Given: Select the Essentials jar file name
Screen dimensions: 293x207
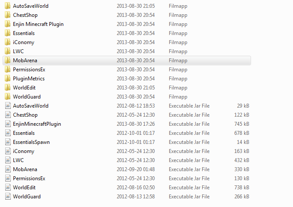Looking at the screenshot, I should coord(24,133).
